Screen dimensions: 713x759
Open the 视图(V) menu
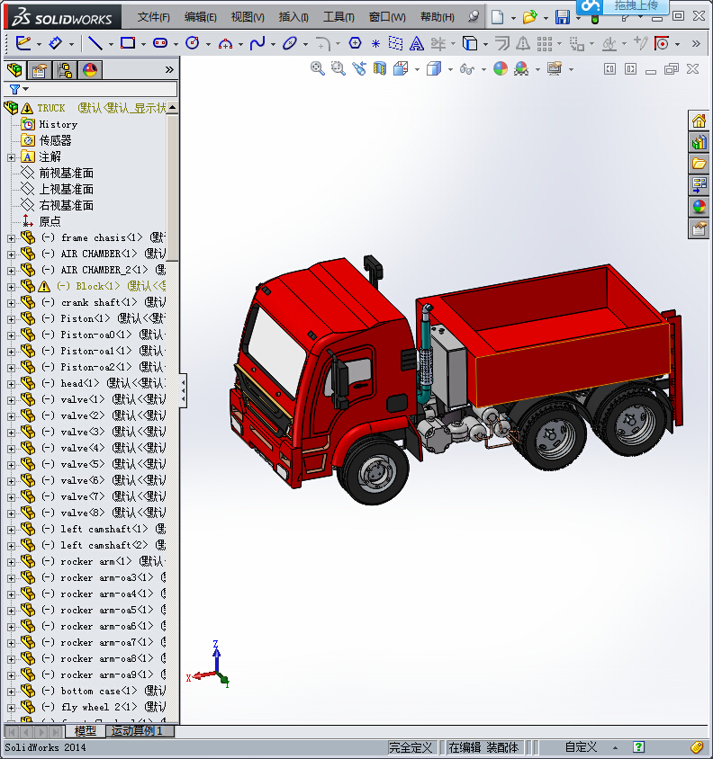248,17
